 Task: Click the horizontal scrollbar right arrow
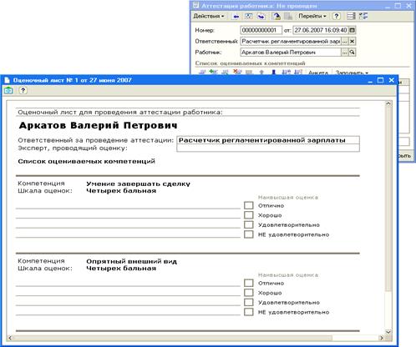(x=382, y=338)
